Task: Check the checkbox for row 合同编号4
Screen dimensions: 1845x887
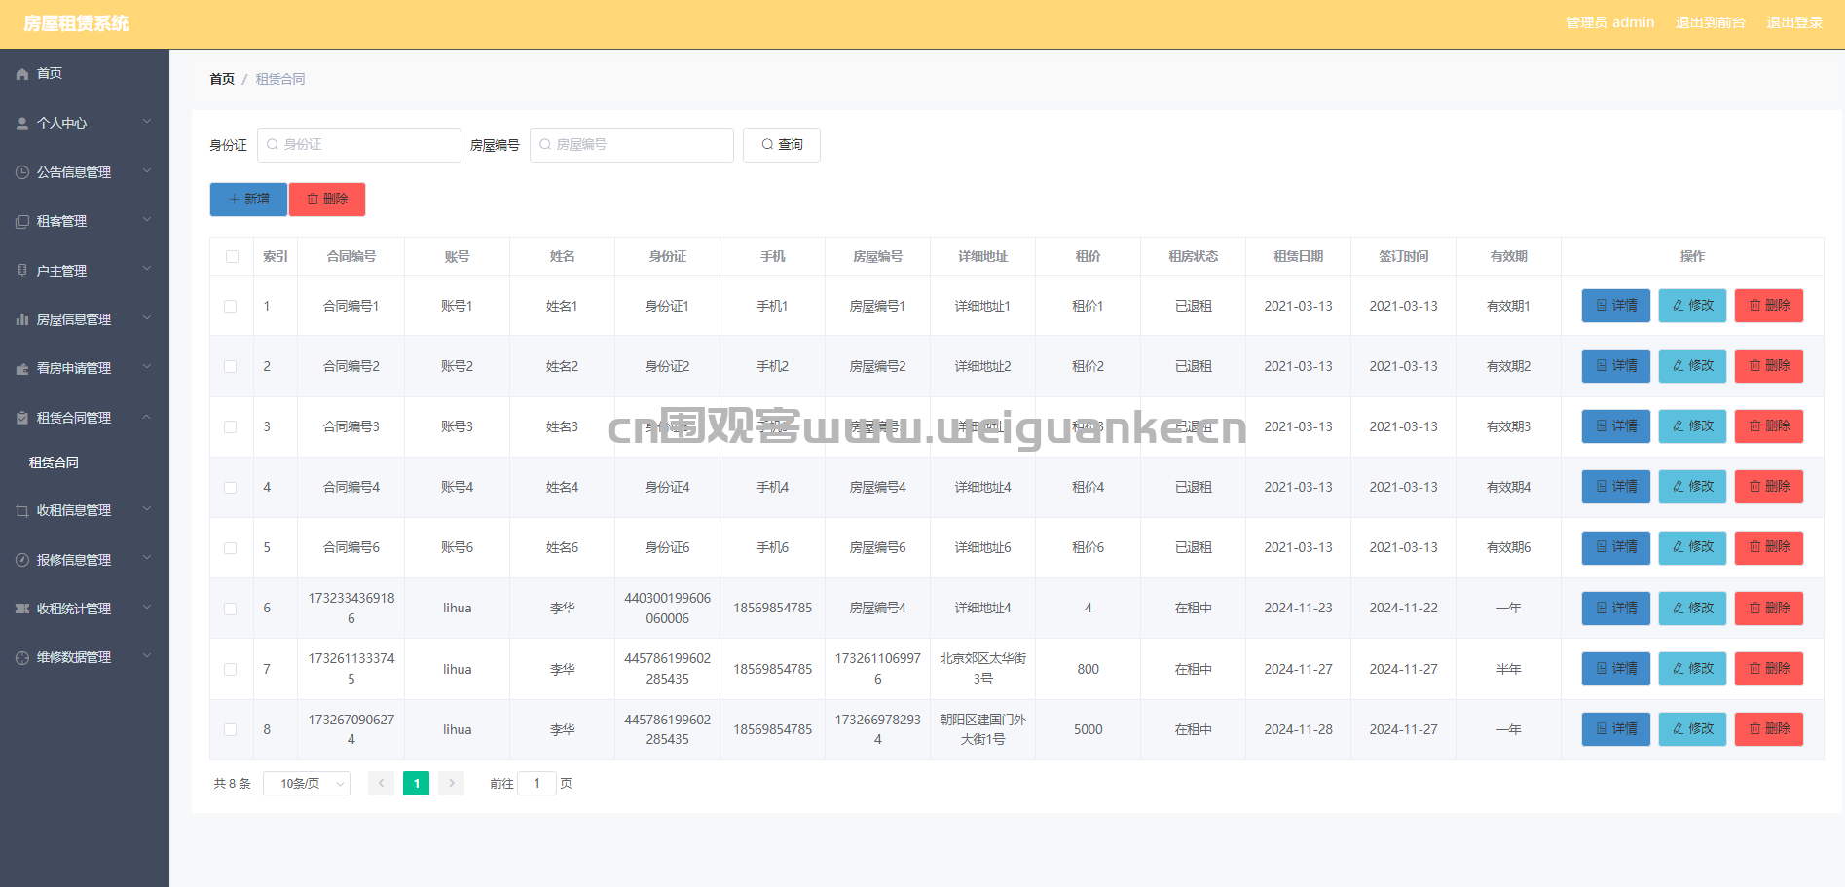Action: click(x=231, y=488)
